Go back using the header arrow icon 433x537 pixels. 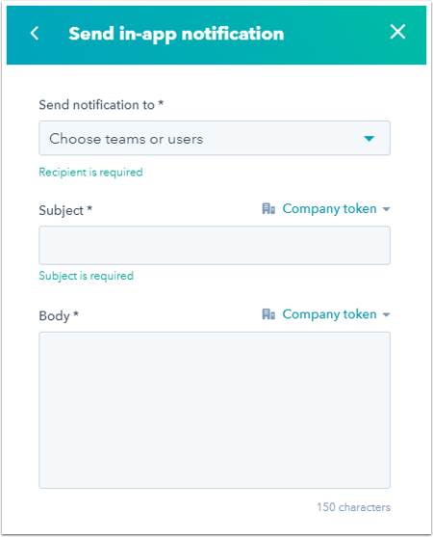pos(35,33)
